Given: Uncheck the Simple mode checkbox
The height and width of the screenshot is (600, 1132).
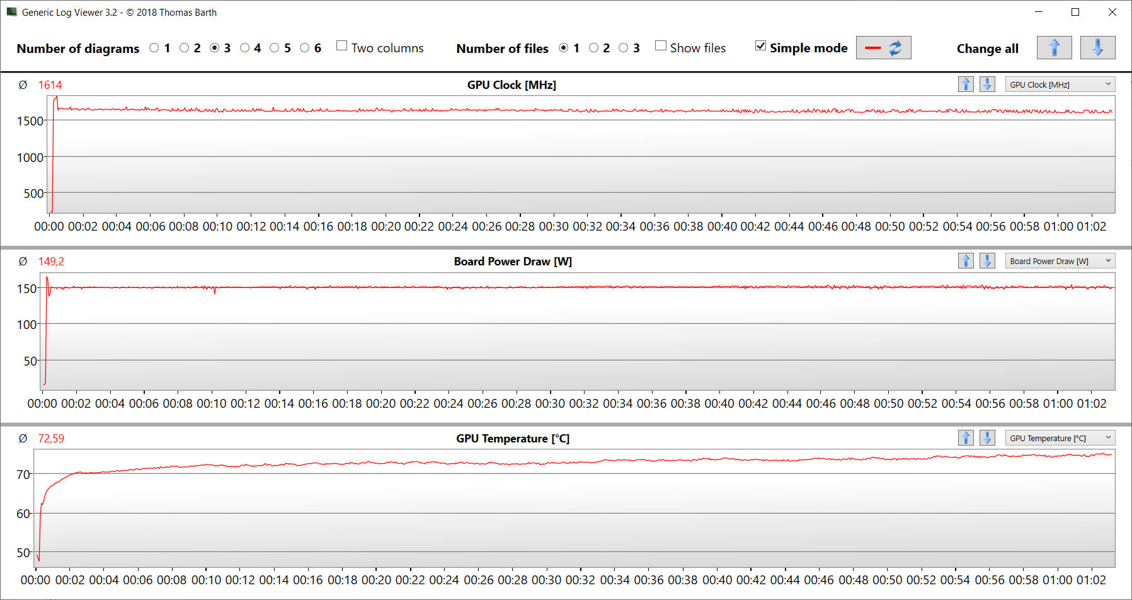Looking at the screenshot, I should (x=761, y=45).
